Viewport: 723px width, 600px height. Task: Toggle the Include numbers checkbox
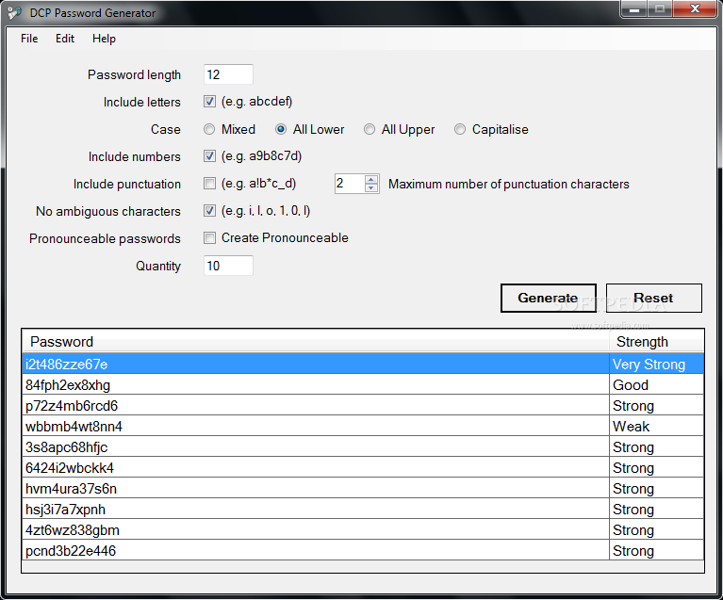click(209, 156)
